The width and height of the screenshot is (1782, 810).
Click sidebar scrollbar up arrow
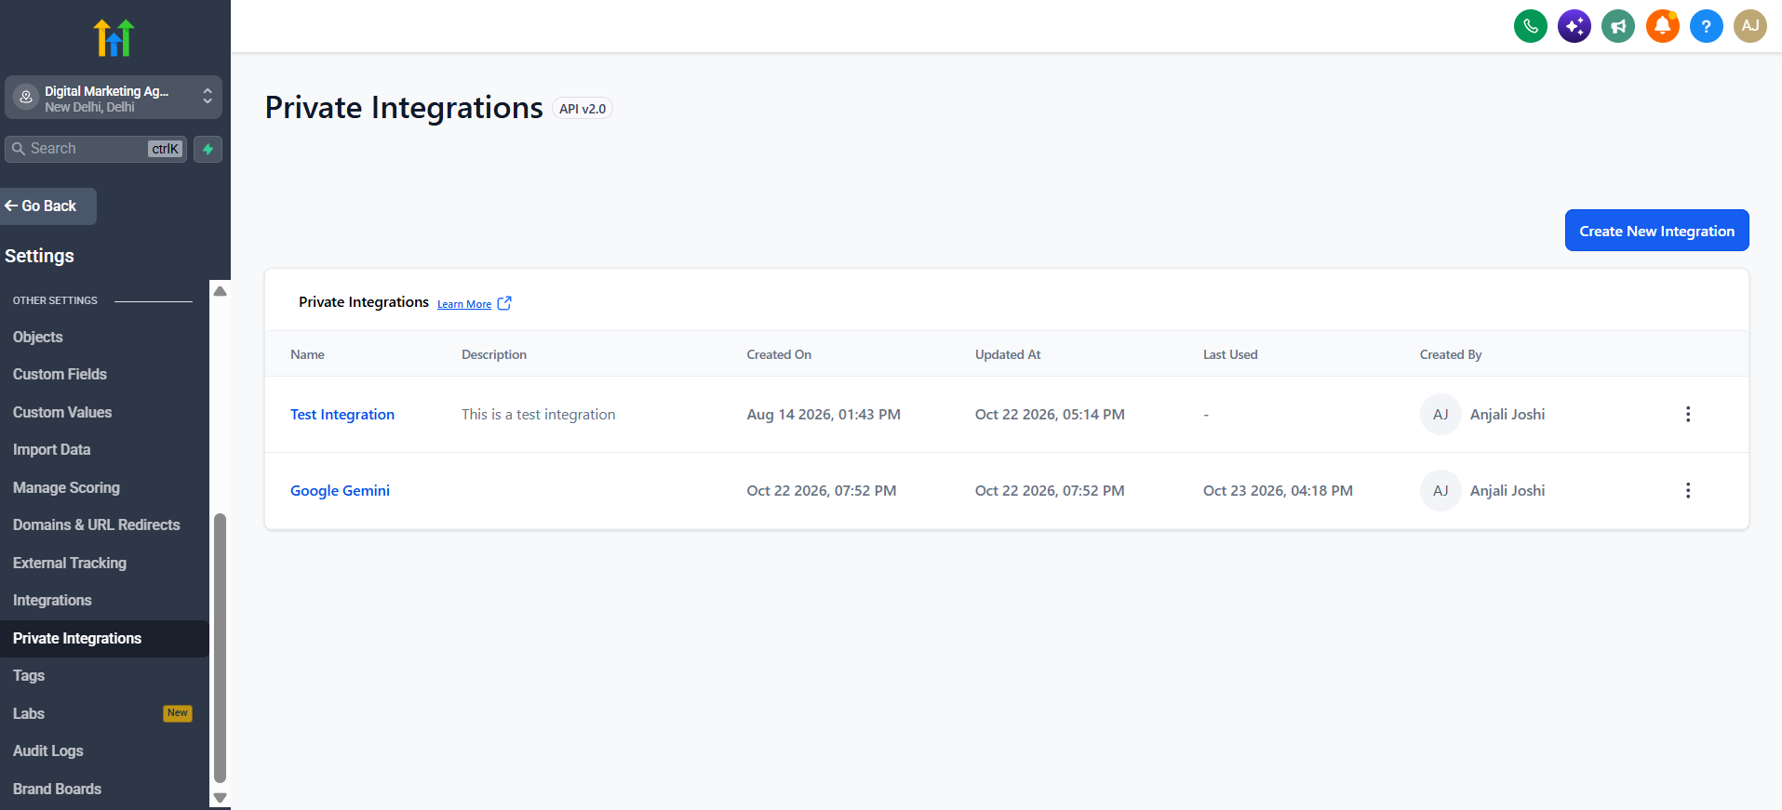[x=221, y=291]
